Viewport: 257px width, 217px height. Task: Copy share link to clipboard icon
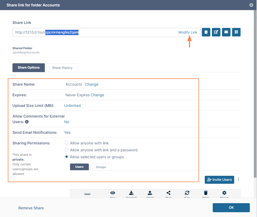[x=206, y=32]
